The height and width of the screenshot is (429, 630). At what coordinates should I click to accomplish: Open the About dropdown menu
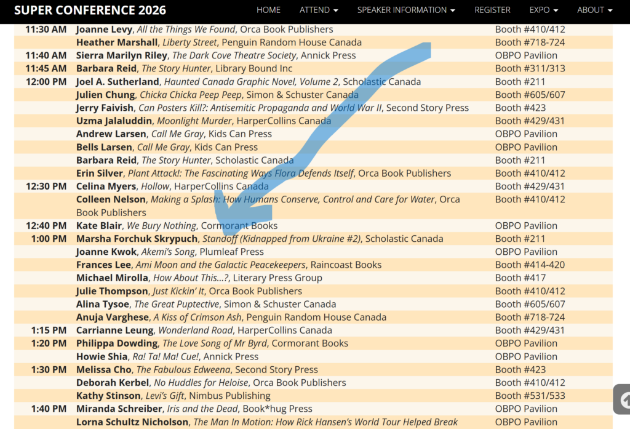point(594,10)
